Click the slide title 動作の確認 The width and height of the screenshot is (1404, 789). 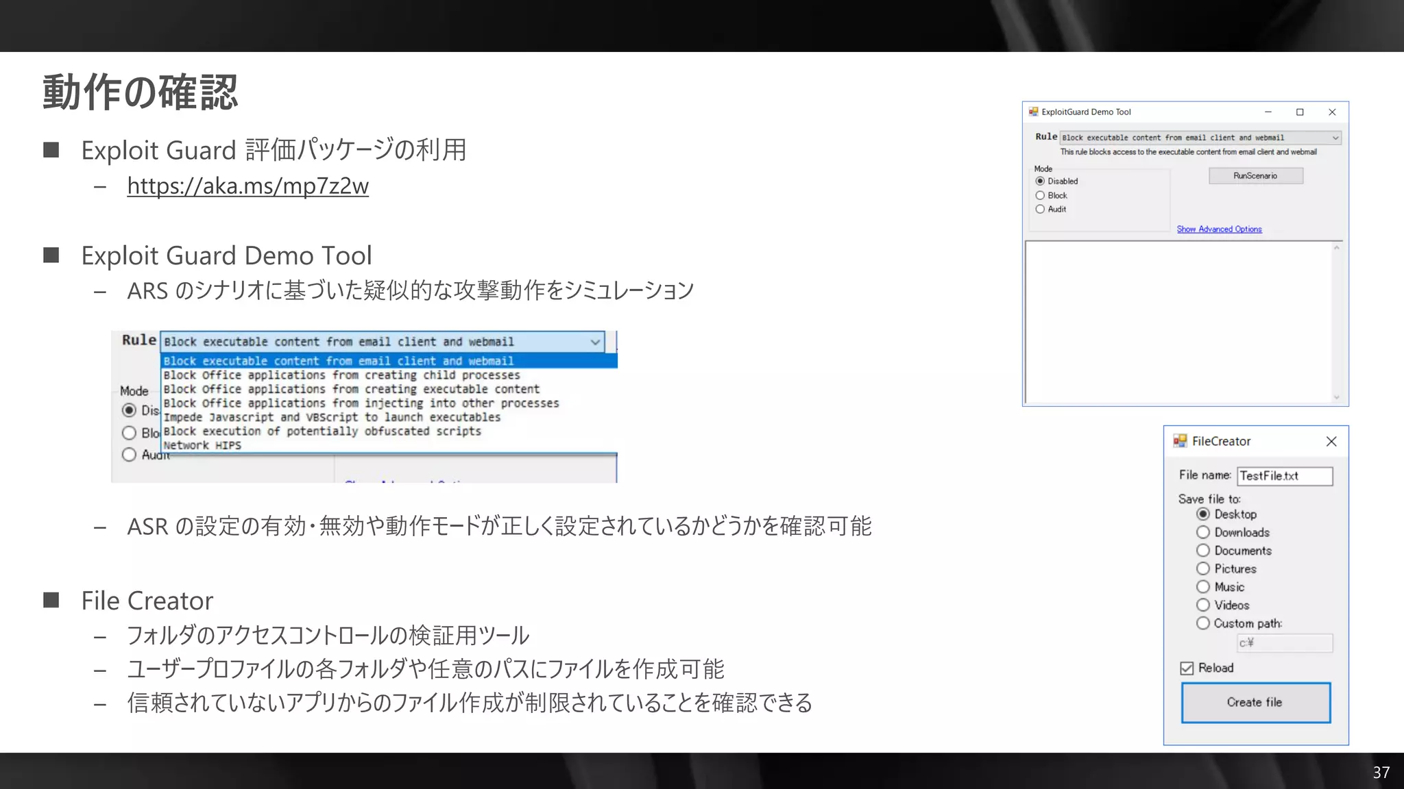tap(141, 92)
